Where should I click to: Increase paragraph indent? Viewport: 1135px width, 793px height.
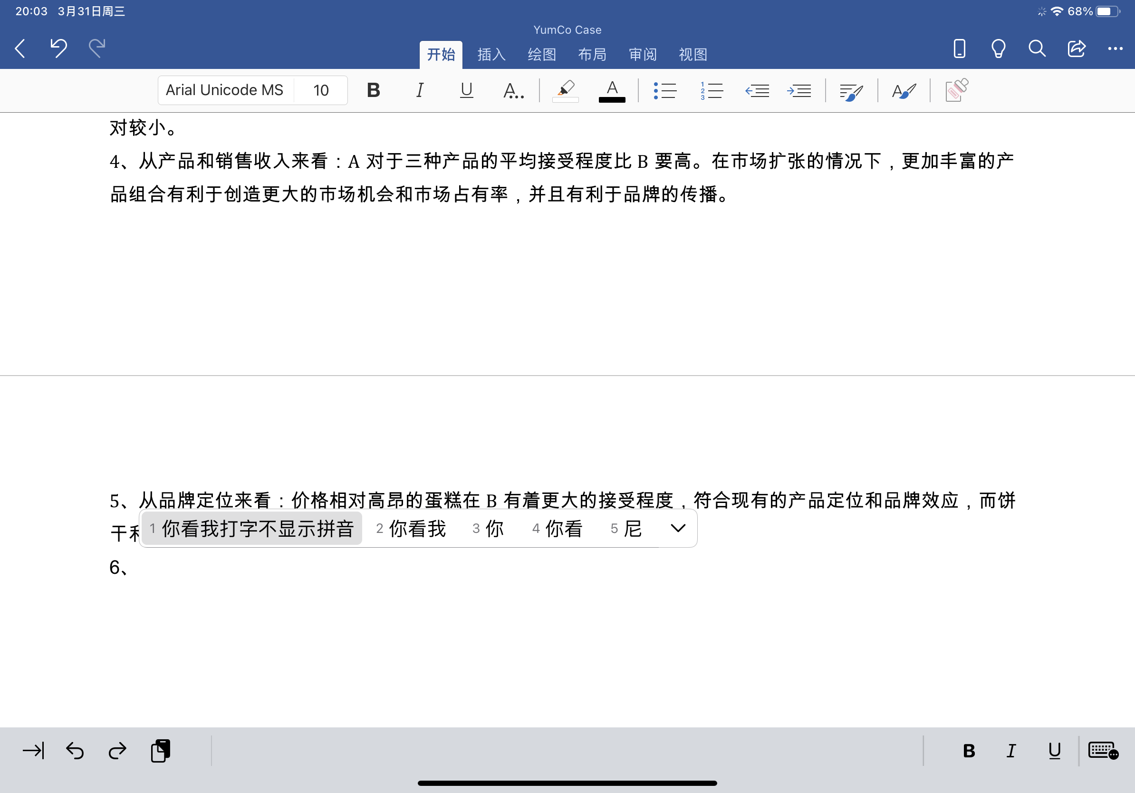pyautogui.click(x=799, y=90)
